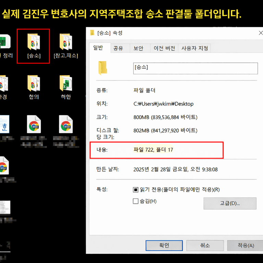The image size is (263, 263).
Task: Close the [승소] 속성 dialog window
Action: tap(261, 33)
